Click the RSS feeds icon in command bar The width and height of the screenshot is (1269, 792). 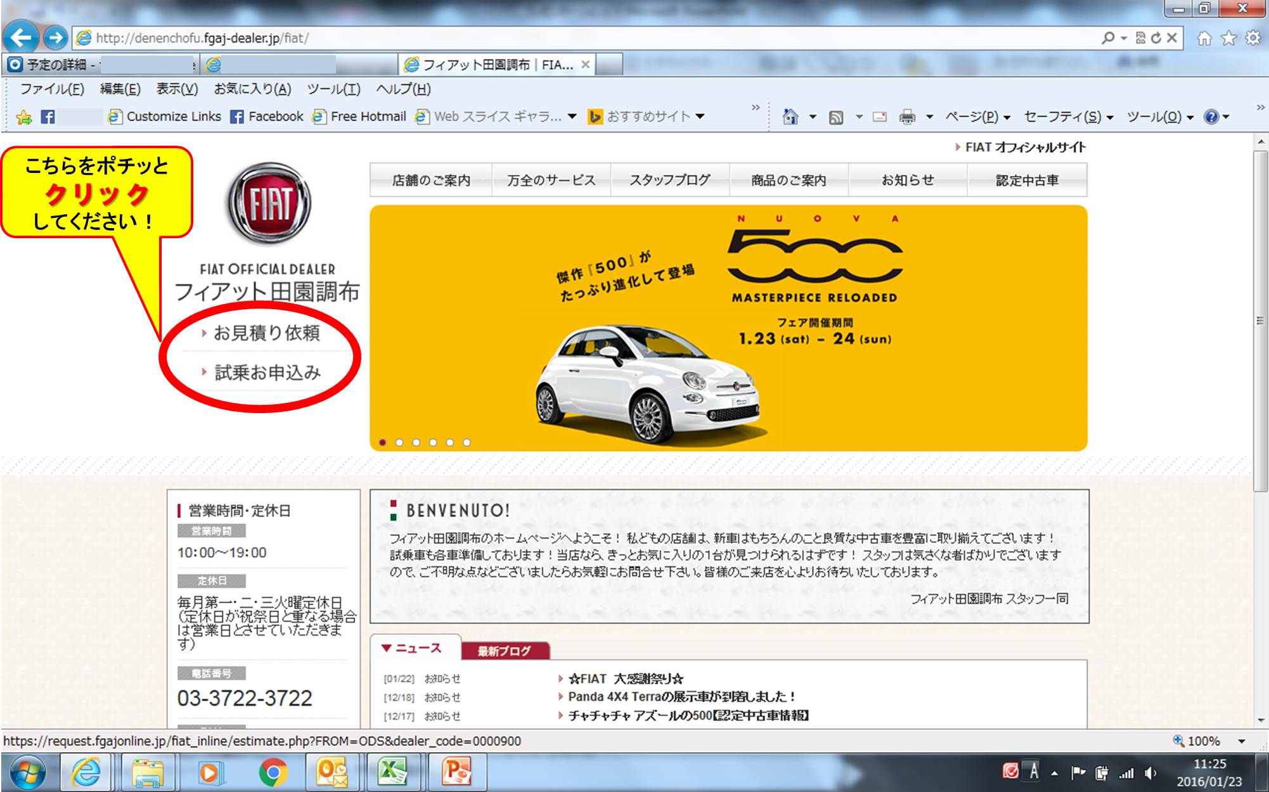pos(837,117)
